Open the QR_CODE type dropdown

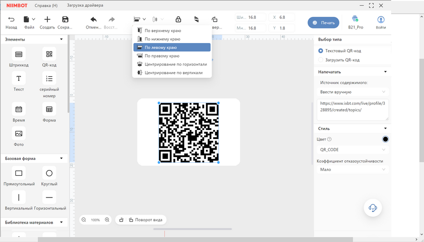(353, 150)
